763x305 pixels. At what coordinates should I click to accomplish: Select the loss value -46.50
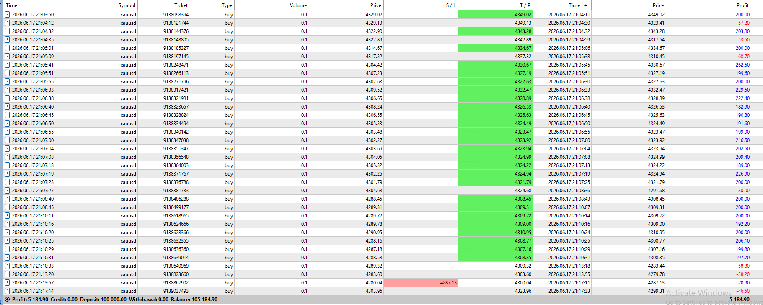743,291
